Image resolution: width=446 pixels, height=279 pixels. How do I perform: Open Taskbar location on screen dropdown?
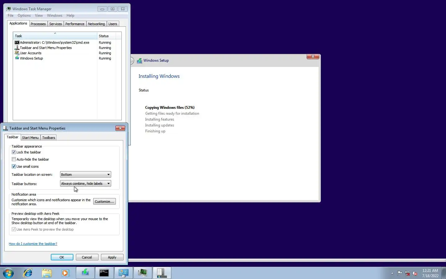[x=85, y=175]
